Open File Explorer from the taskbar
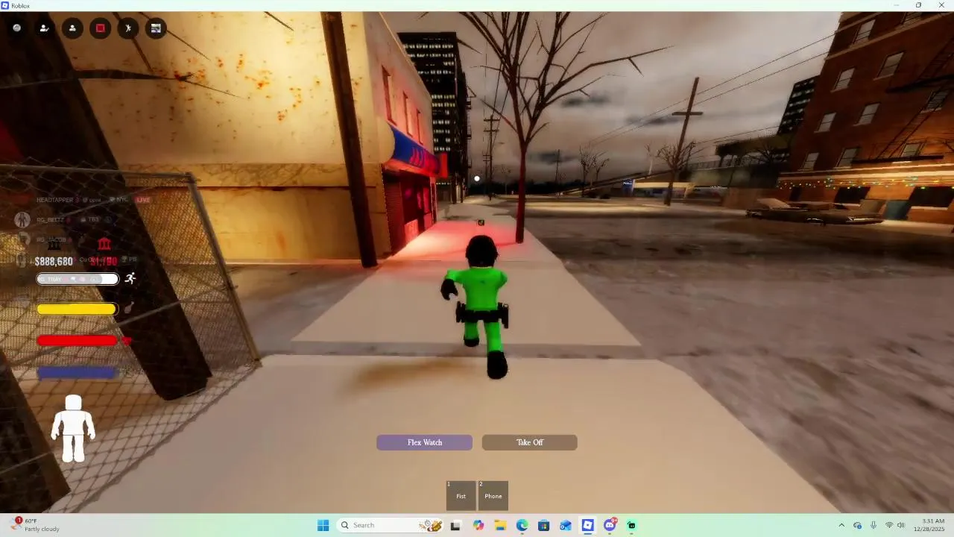Image resolution: width=954 pixels, height=537 pixels. [500, 525]
